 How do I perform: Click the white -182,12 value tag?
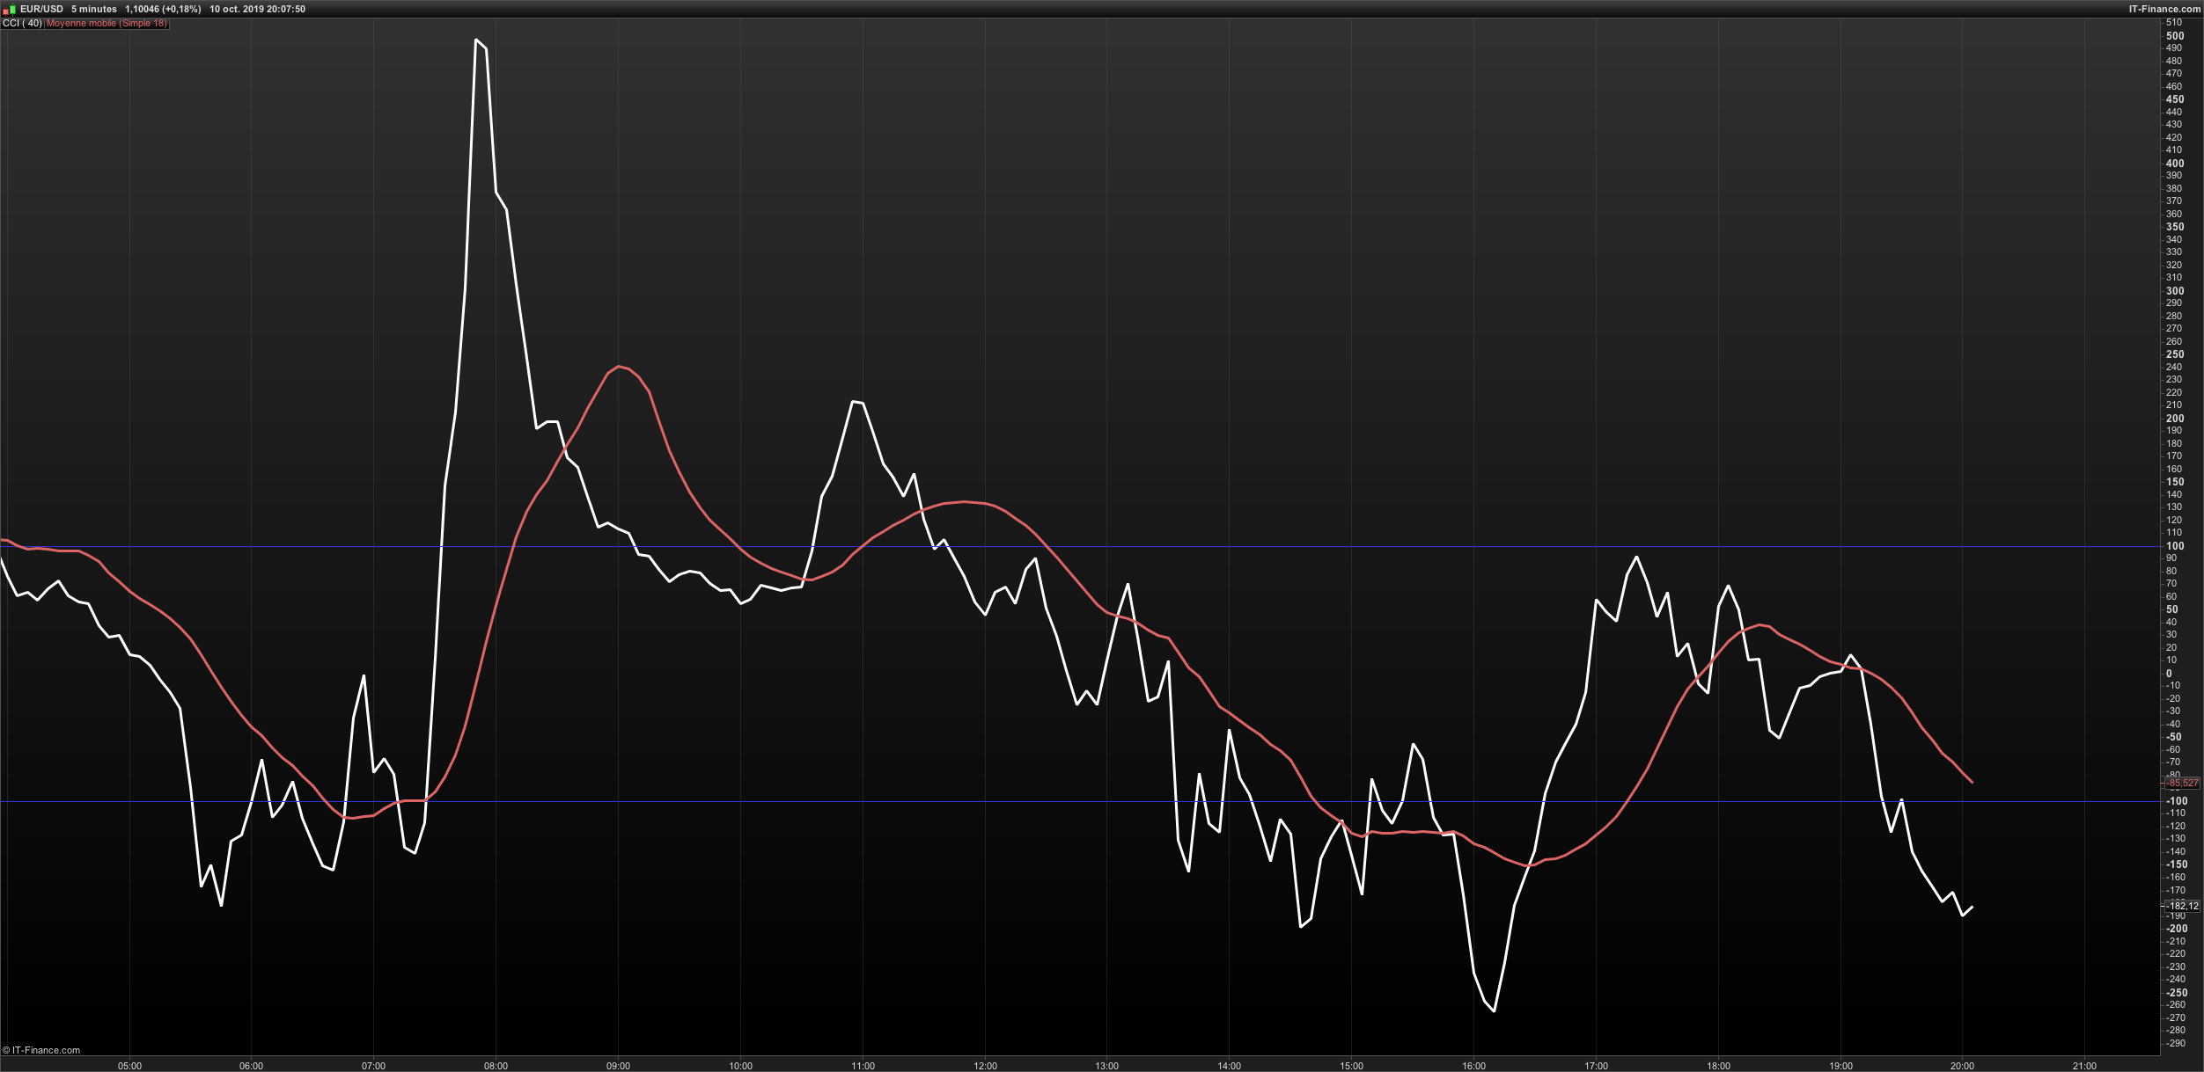tap(2182, 906)
